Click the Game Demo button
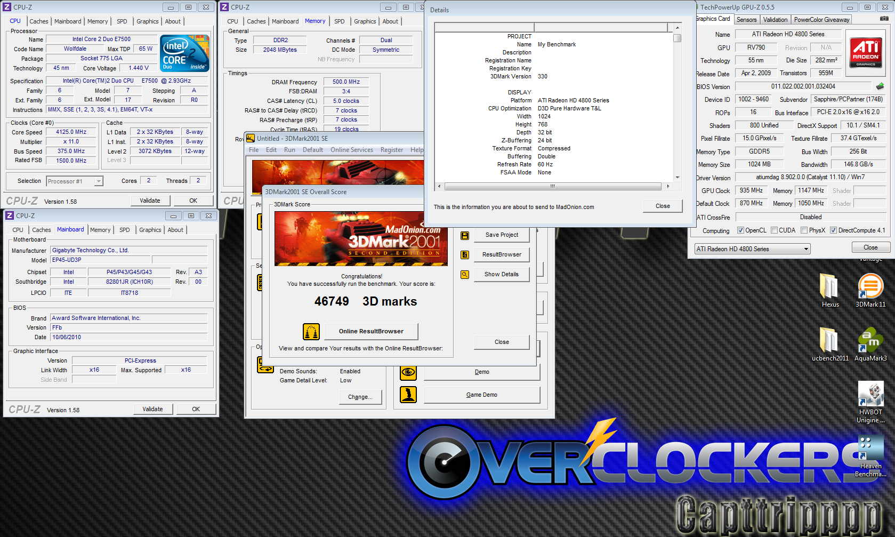This screenshot has width=895, height=537. coord(482,395)
